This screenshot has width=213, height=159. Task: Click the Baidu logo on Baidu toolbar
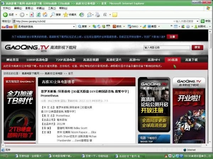pyautogui.click(x=7, y=26)
